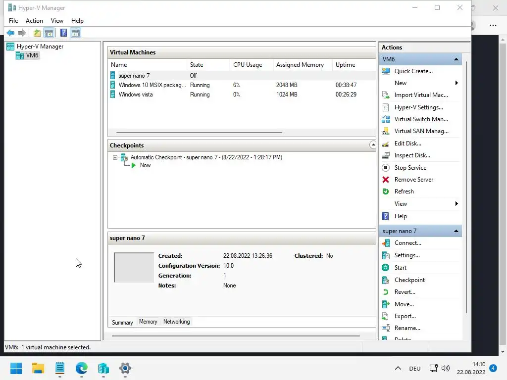The image size is (507, 380).
Task: Collapse the super nano 7 actions section
Action: 456,231
